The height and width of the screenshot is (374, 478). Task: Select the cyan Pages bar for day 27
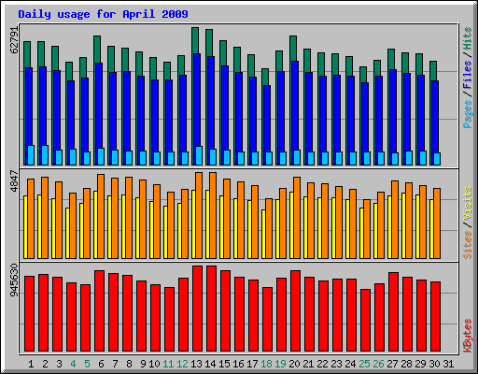(x=395, y=159)
